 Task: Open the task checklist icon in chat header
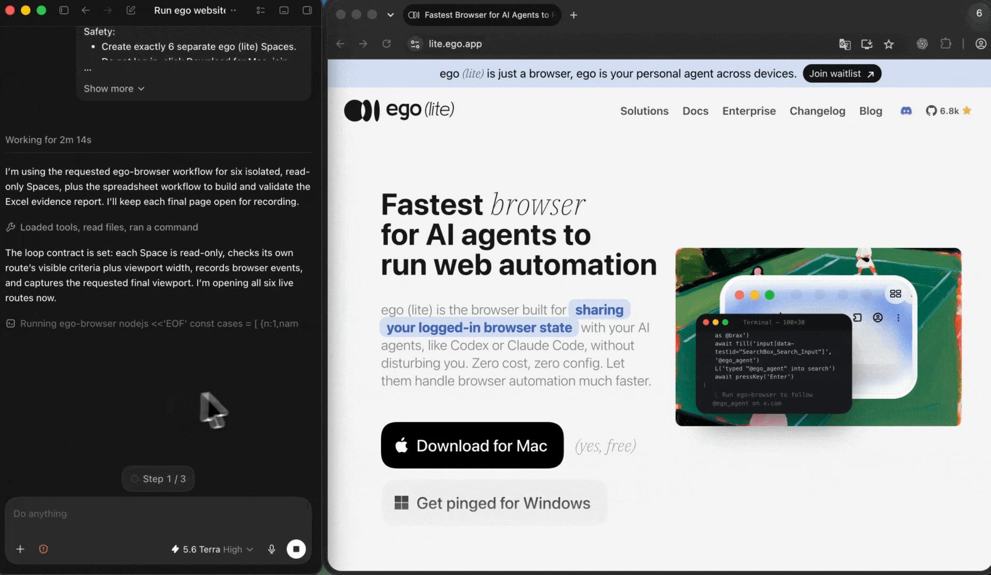point(261,10)
